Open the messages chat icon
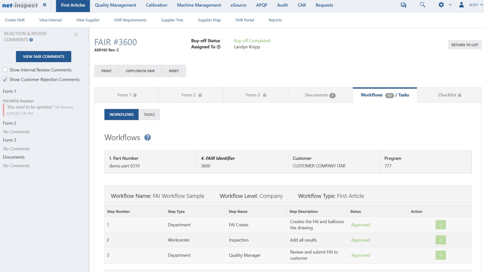Viewport: 484px width, 272px height. pyautogui.click(x=403, y=5)
